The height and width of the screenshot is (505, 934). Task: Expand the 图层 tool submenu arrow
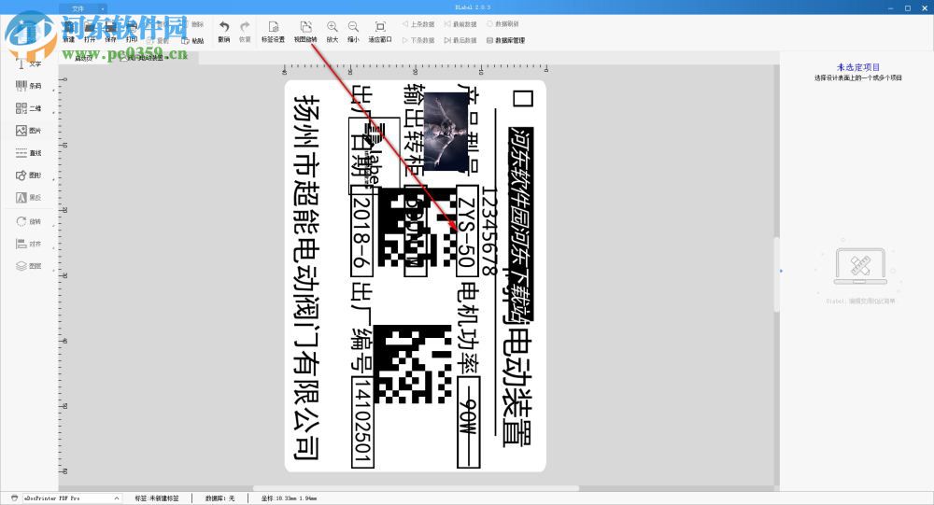click(53, 271)
